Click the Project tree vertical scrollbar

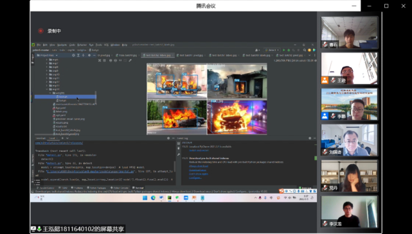pos(96,98)
